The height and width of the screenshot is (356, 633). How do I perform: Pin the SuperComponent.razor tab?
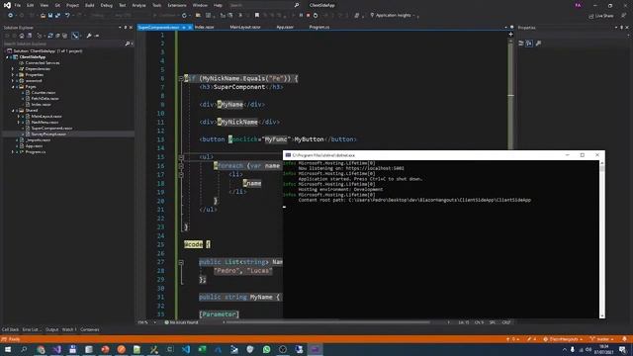click(x=183, y=28)
